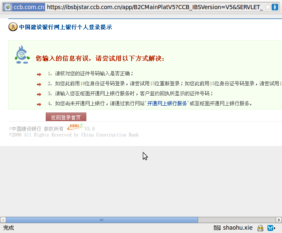Click the shaohu.xie status bar entry
Viewport: 282px width, 233px height.
pos(238,228)
